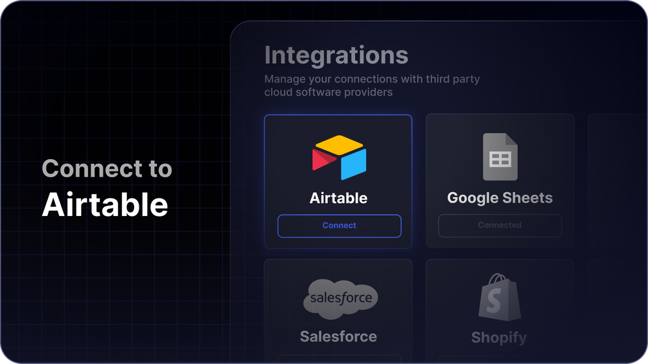Screen dimensions: 648x364
Task: Click the 'Manage your connections' description text
Action: [x=371, y=85]
